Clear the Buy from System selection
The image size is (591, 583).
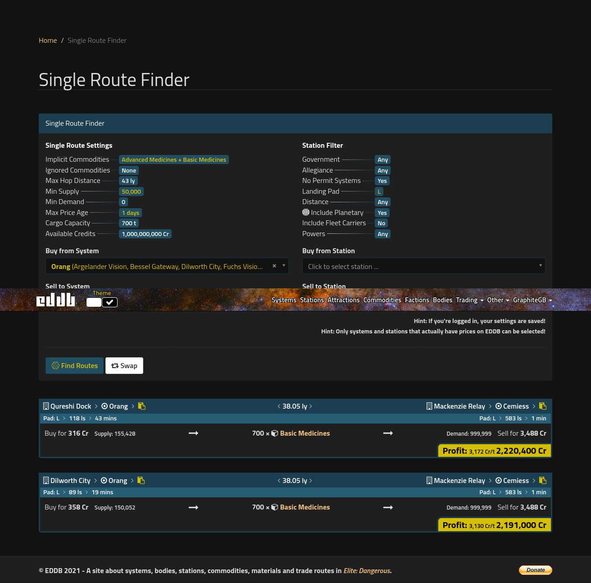pos(274,266)
